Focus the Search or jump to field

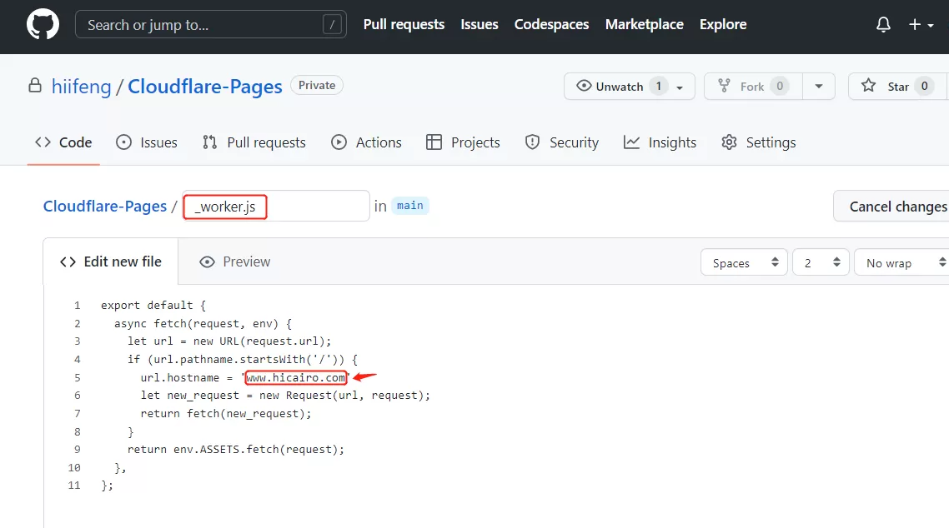[211, 25]
